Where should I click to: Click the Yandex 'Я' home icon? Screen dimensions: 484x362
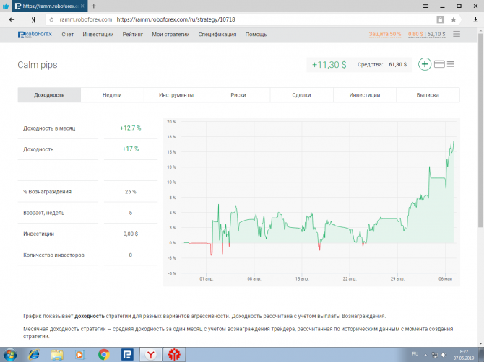[33, 19]
